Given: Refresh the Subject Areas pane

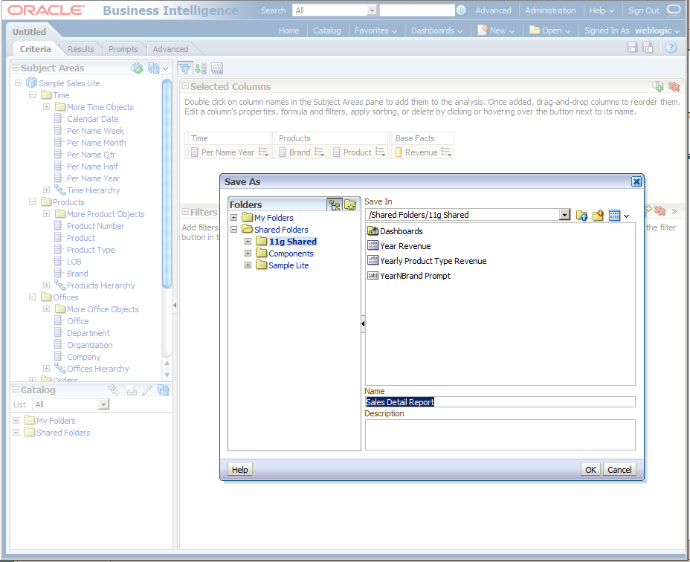Looking at the screenshot, I should pyautogui.click(x=153, y=68).
